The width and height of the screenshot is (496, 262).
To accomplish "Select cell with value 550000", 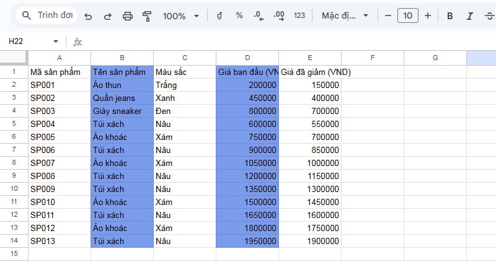I will (x=310, y=124).
